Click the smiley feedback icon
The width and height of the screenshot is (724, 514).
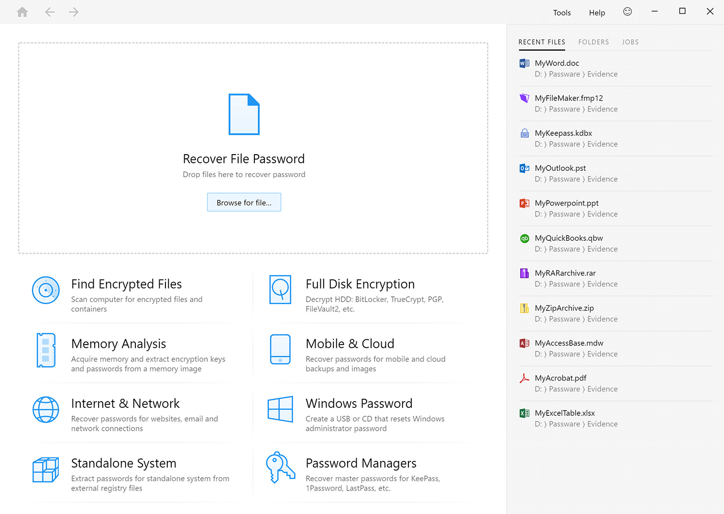pyautogui.click(x=627, y=12)
